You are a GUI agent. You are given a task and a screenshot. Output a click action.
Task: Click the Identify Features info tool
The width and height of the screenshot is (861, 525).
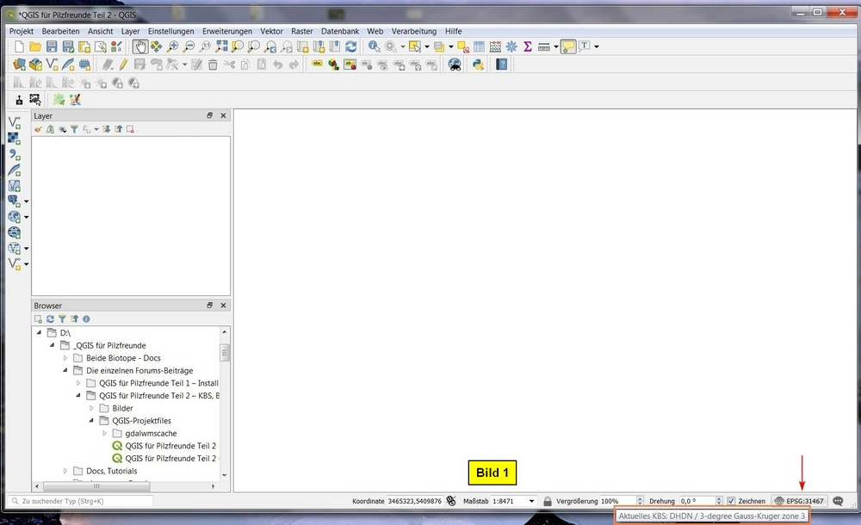[374, 46]
